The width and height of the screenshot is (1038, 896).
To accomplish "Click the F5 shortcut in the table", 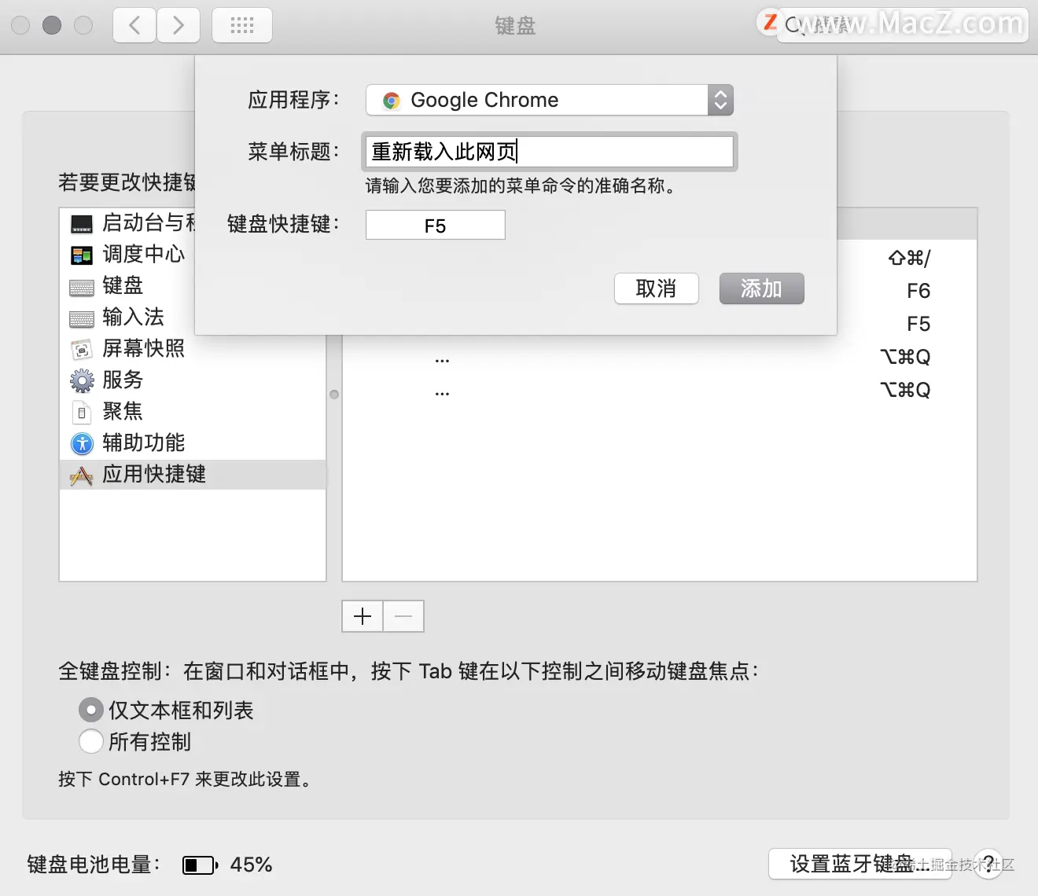I will click(918, 324).
